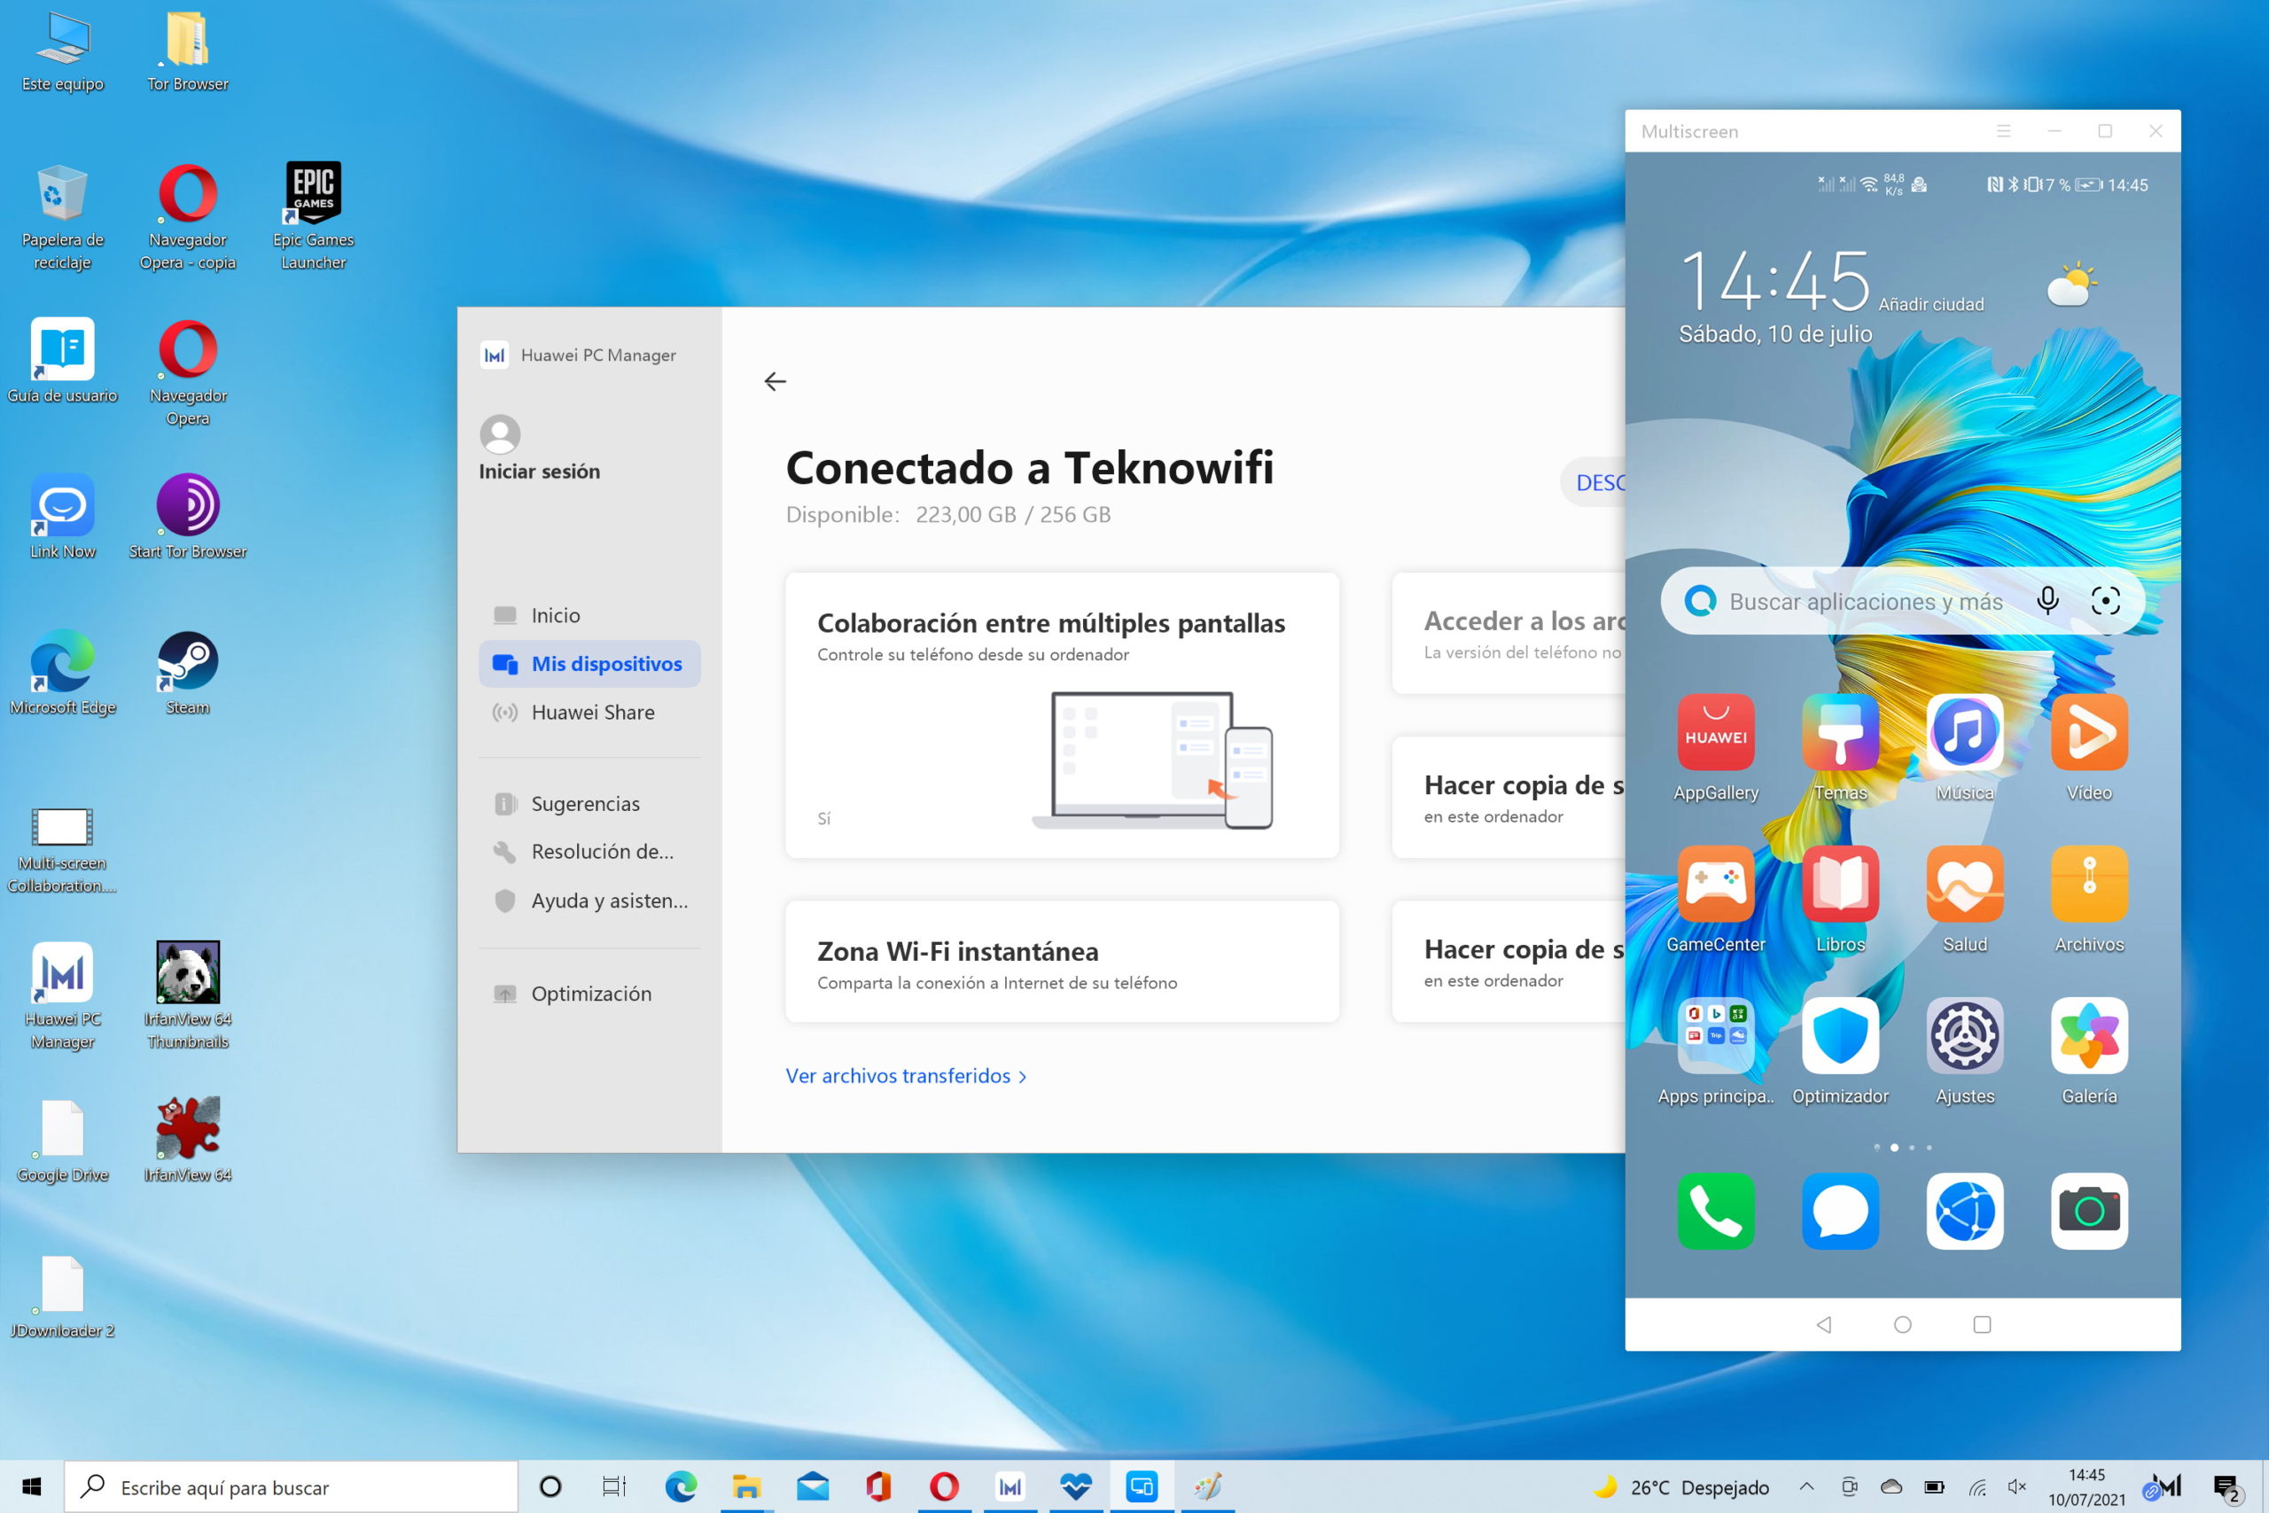Click the Windows search box
This screenshot has width=2269, height=1513.
tap(291, 1487)
